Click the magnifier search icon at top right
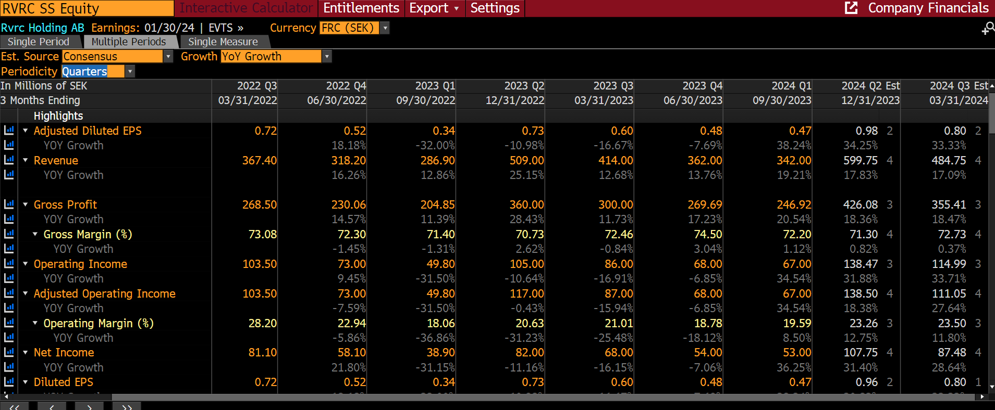Viewport: 995px width, 410px height. (x=988, y=29)
